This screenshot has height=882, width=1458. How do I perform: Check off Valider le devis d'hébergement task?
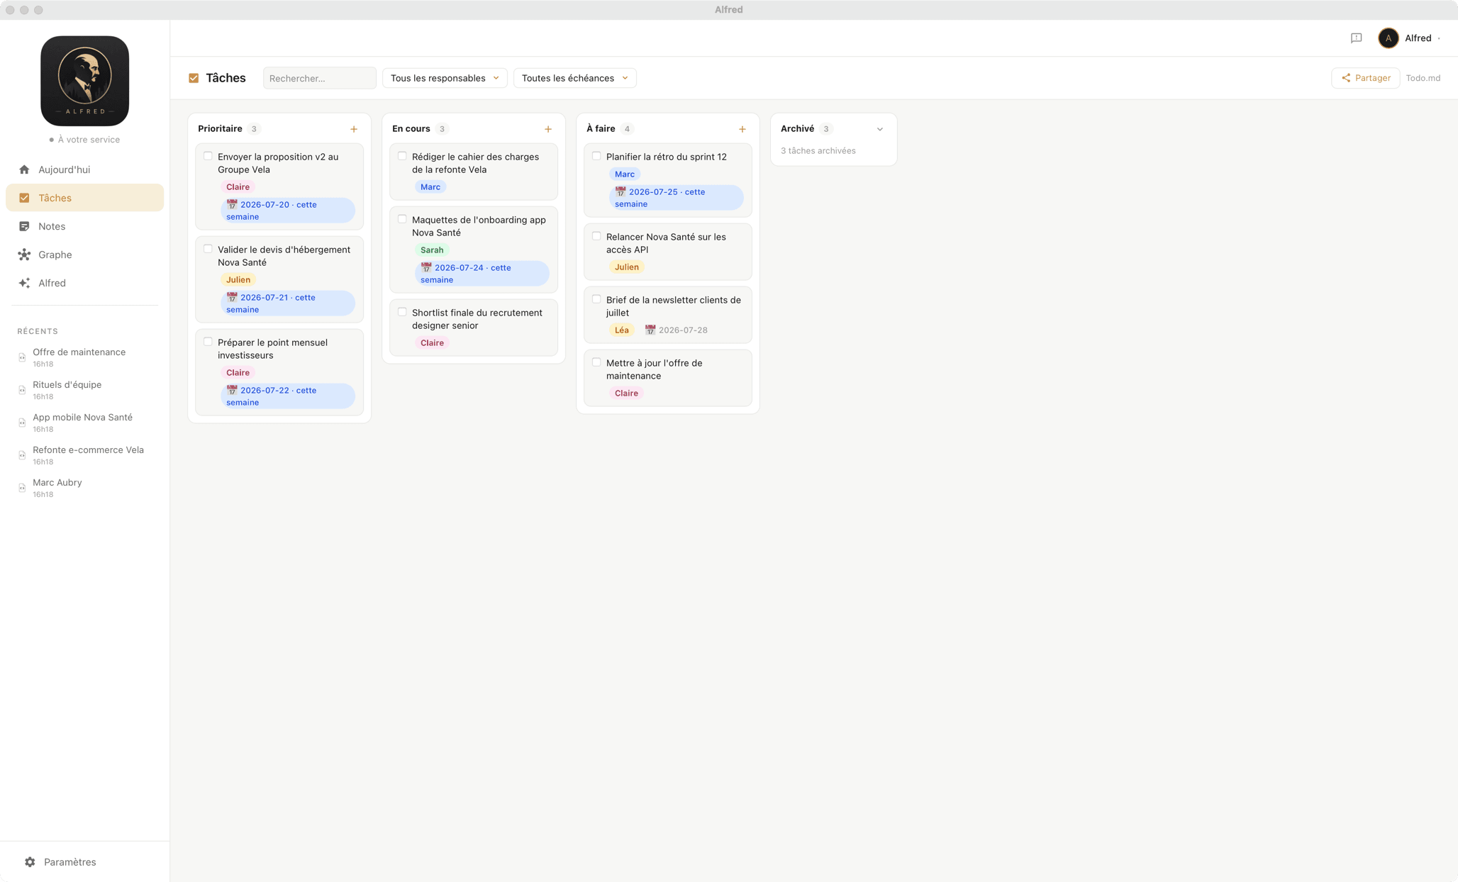click(x=208, y=249)
